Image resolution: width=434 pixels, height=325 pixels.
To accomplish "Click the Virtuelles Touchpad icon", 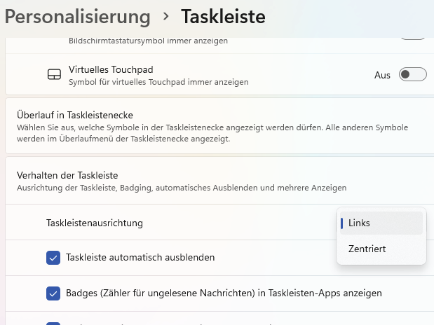I will click(x=54, y=74).
